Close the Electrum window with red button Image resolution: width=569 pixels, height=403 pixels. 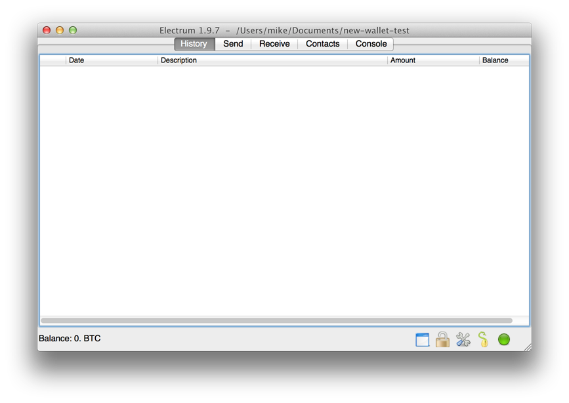pos(47,30)
